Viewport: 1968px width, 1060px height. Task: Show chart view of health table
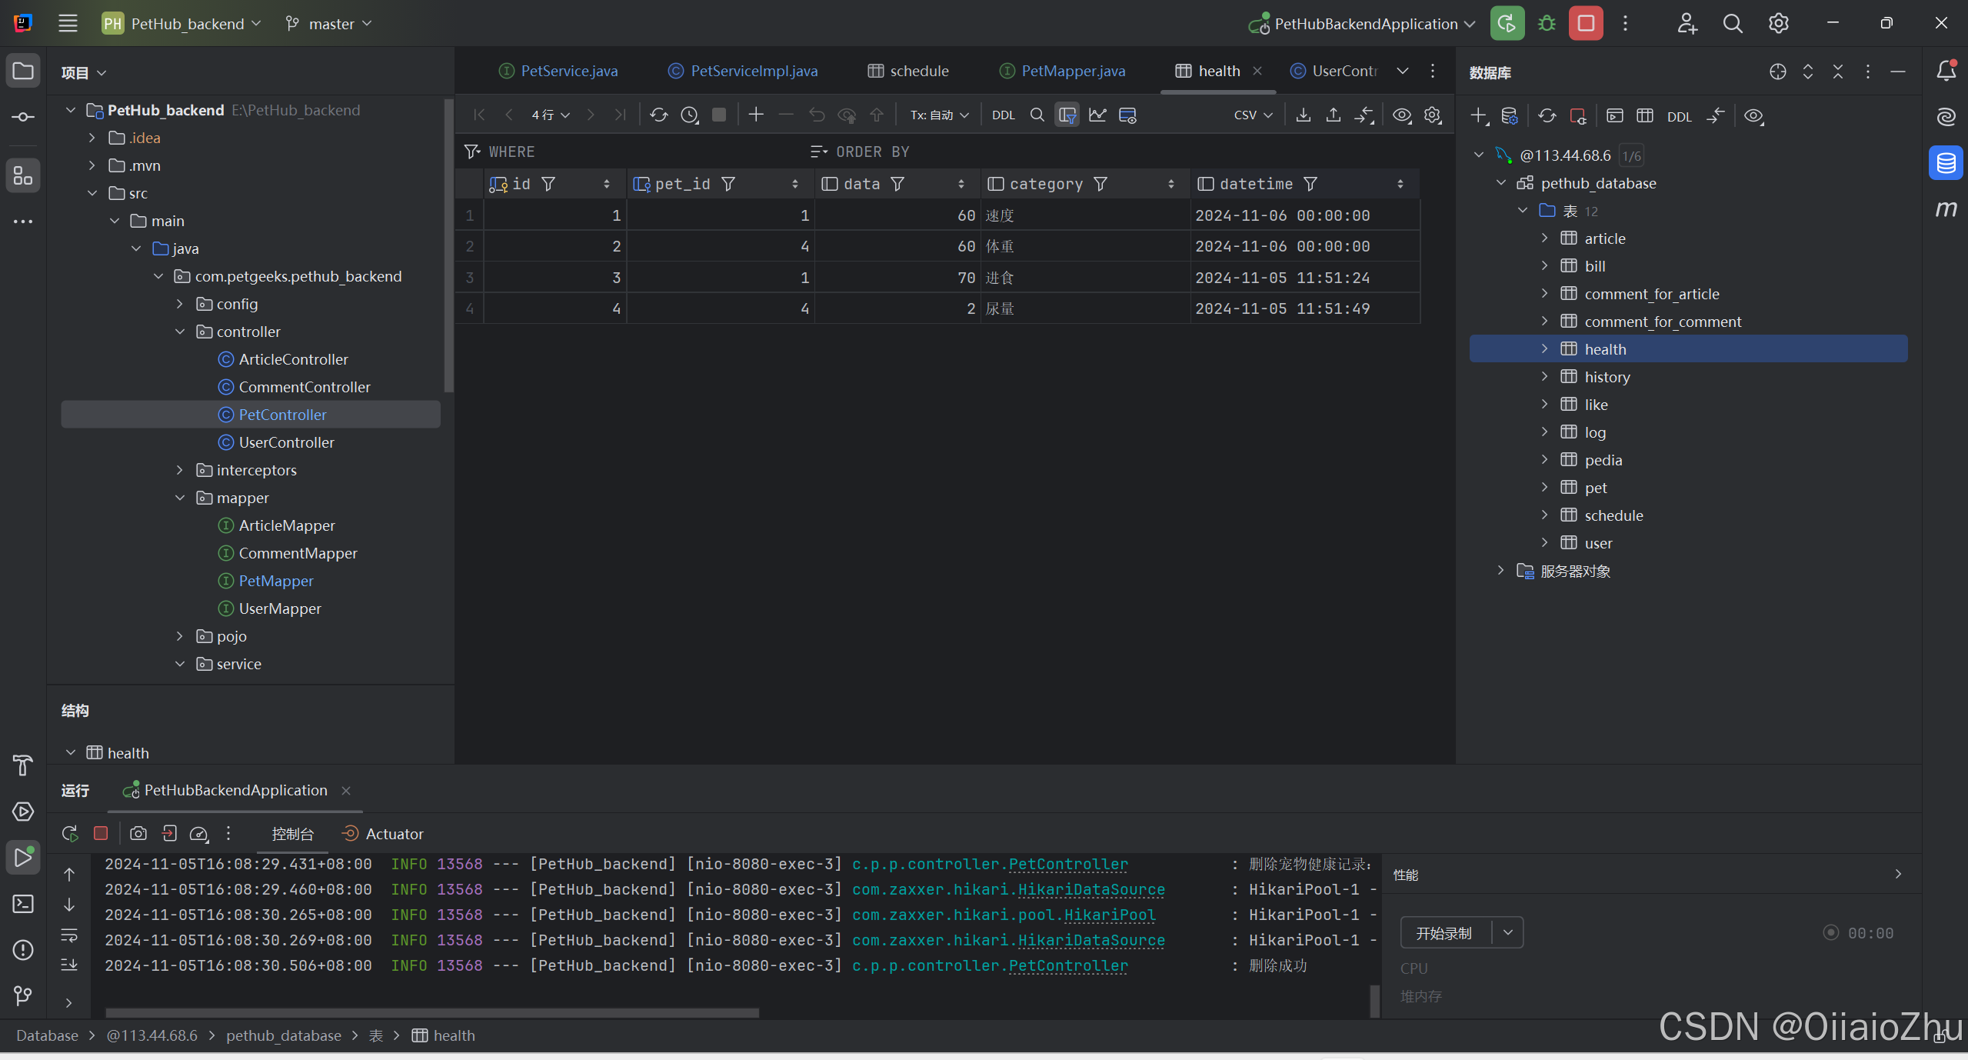click(x=1097, y=115)
